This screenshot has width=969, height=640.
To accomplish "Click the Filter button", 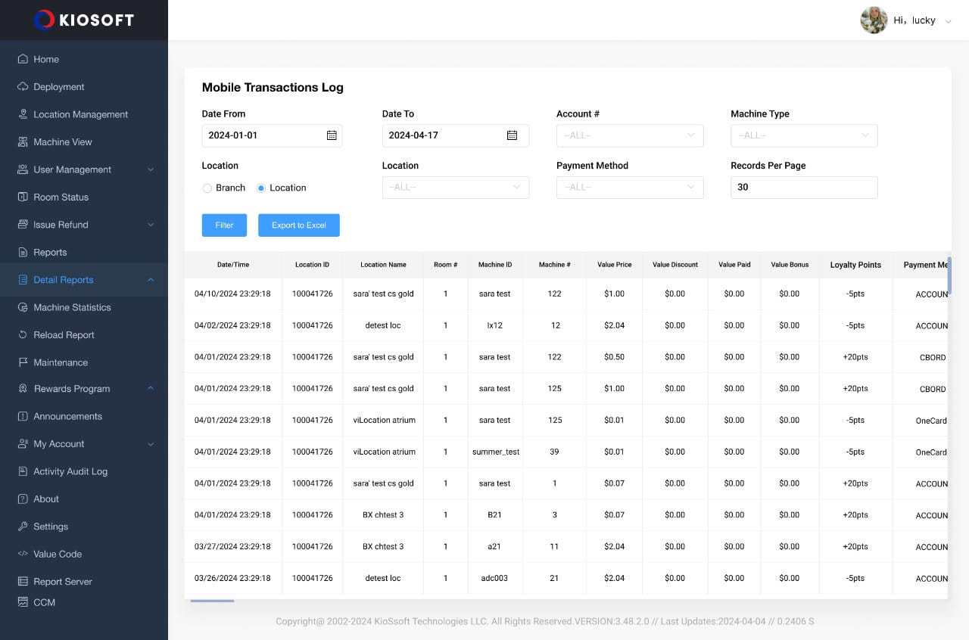I will [224, 225].
